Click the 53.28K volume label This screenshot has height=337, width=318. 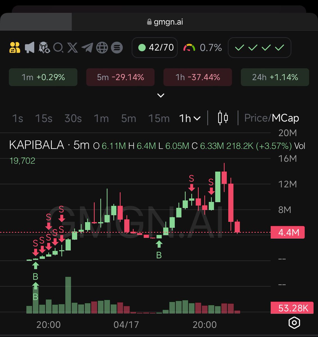point(292,308)
